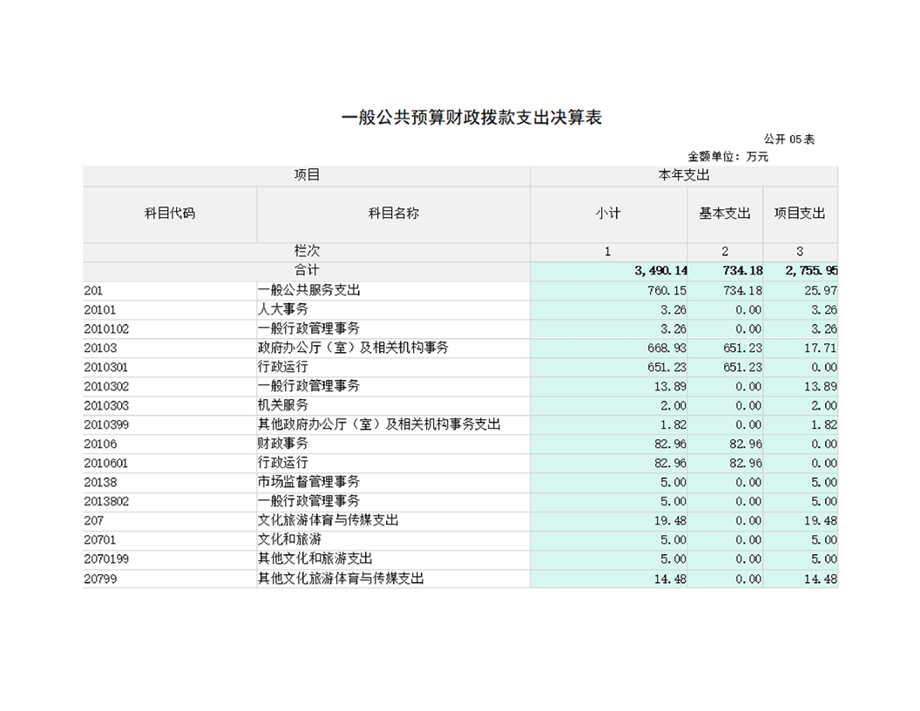Select the 栏次 row label
Screen dimensions: 920x711
point(307,251)
